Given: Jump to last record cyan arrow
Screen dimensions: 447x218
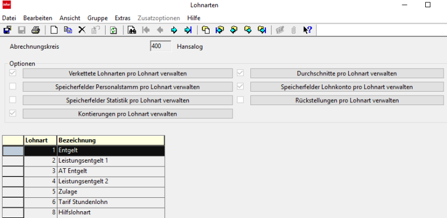Looking at the screenshot, I should [x=188, y=30].
